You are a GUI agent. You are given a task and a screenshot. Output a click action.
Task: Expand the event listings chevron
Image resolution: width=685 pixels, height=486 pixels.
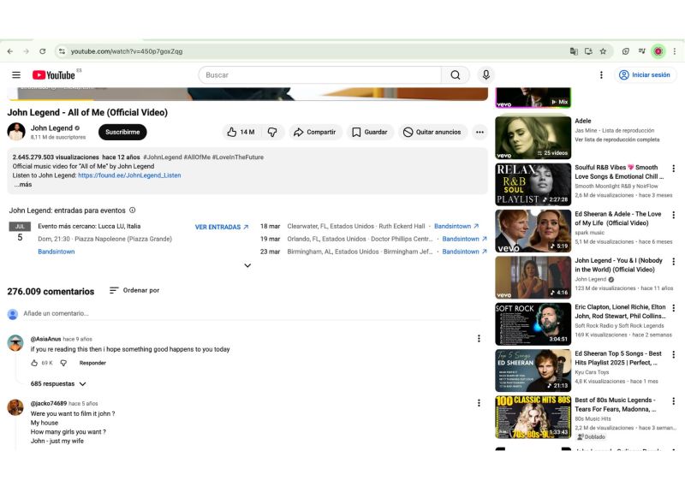coord(247,265)
